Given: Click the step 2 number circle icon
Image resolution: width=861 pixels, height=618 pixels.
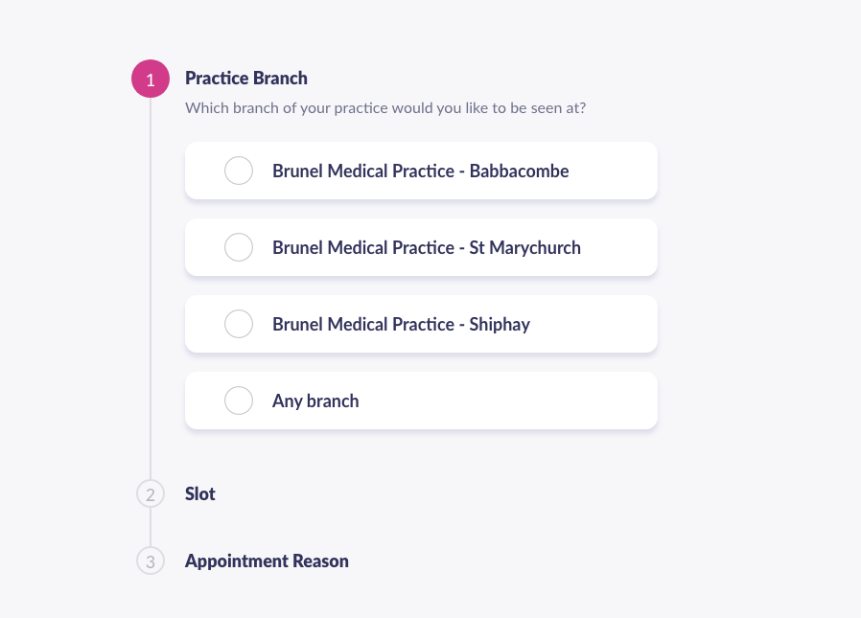Looking at the screenshot, I should (x=151, y=494).
